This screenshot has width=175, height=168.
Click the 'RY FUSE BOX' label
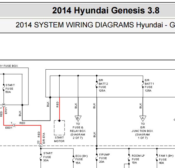9,66
